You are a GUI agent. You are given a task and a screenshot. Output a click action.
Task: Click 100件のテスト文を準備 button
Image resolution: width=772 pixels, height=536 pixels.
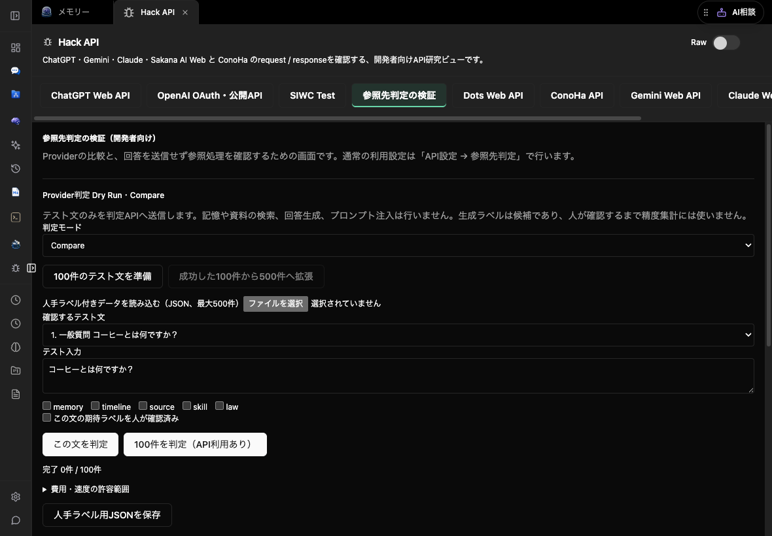tap(103, 276)
